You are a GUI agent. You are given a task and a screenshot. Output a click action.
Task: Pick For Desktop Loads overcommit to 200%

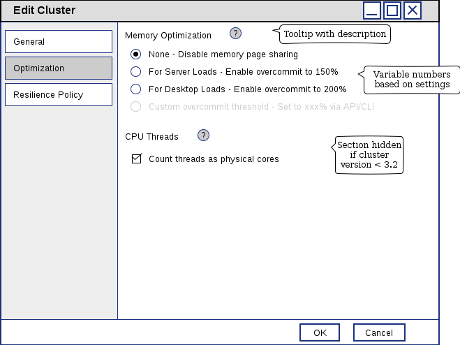point(136,89)
